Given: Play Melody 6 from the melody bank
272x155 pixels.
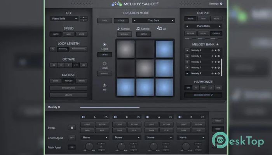Looking at the screenshot, I should click(187, 62).
